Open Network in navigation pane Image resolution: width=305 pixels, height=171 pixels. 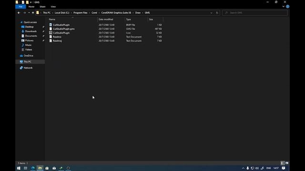[x=28, y=68]
